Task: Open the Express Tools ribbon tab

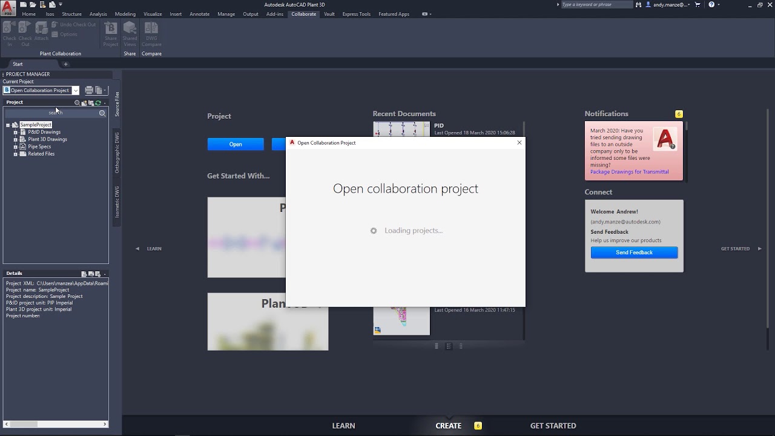Action: point(357,14)
